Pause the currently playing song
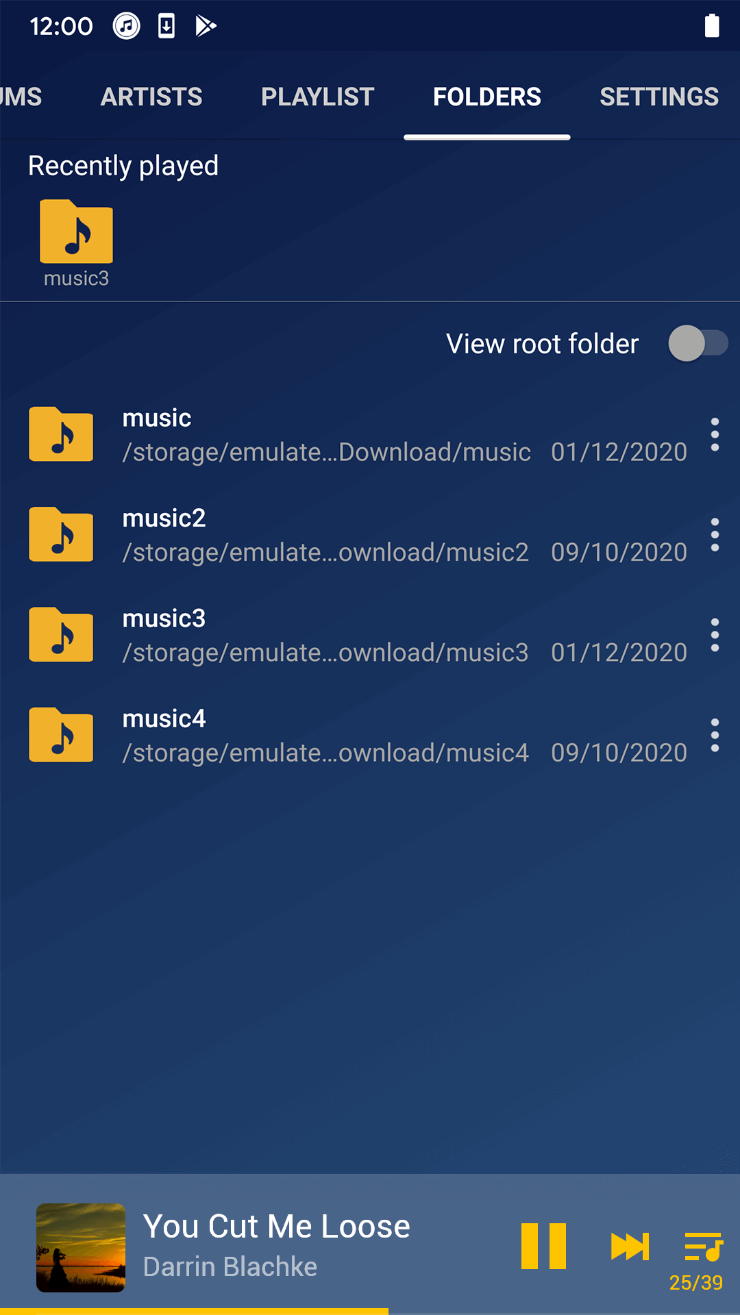The width and height of the screenshot is (740, 1315). [x=543, y=1246]
